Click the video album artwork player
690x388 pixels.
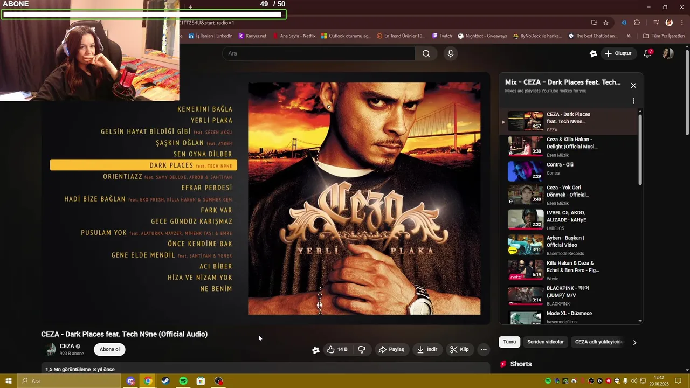point(364,198)
